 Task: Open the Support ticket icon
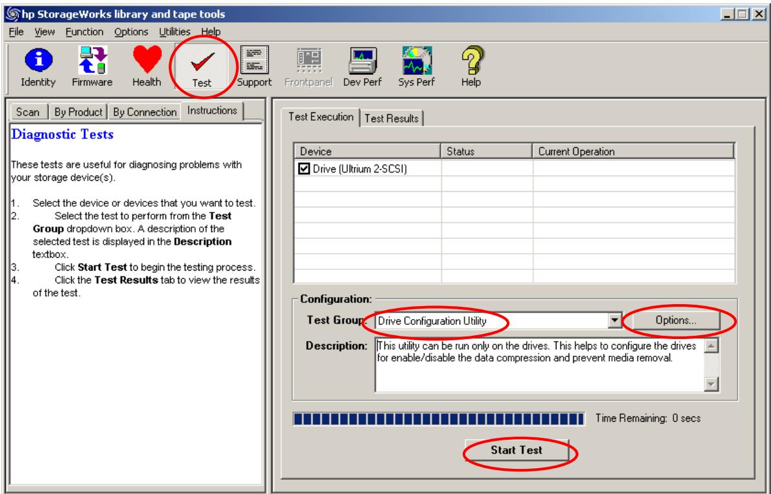(x=254, y=67)
